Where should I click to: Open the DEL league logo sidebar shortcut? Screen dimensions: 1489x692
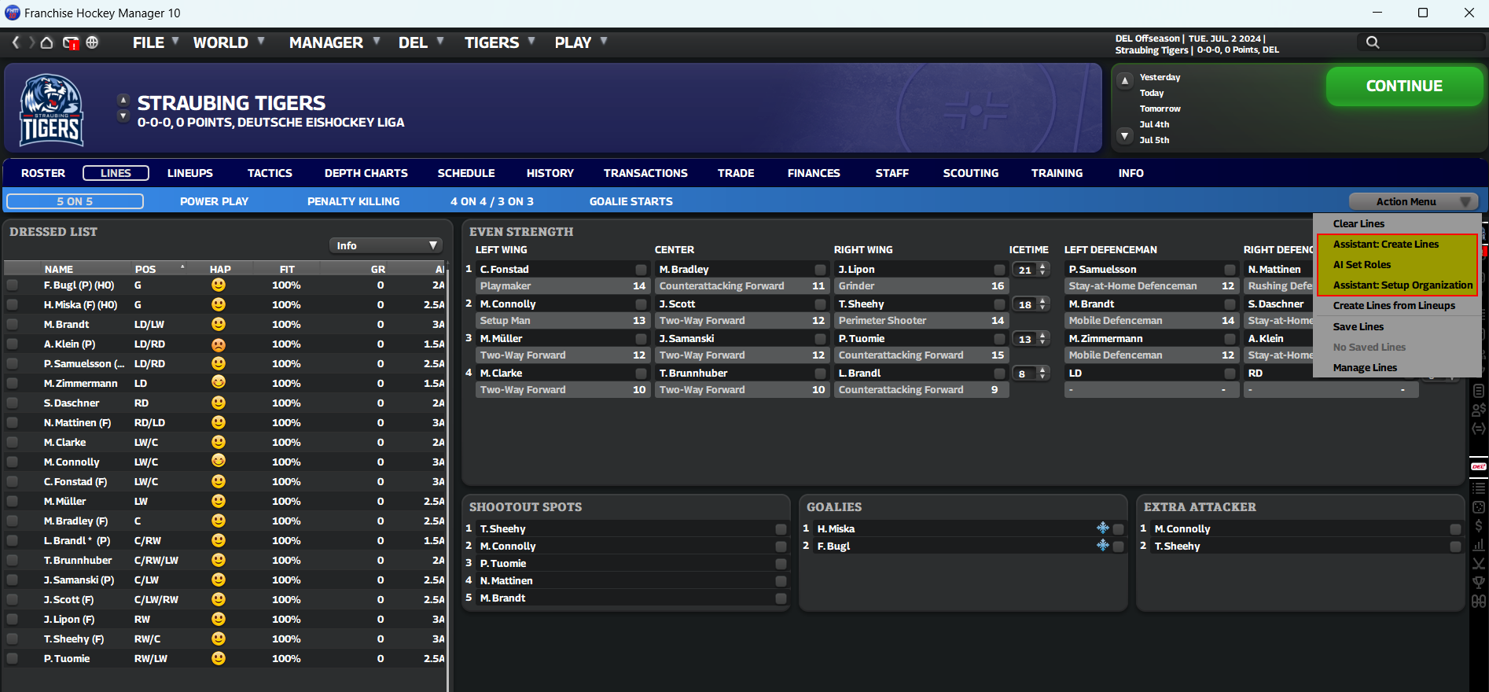coord(1479,466)
